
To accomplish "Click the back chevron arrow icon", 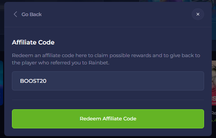I will [x=15, y=14].
